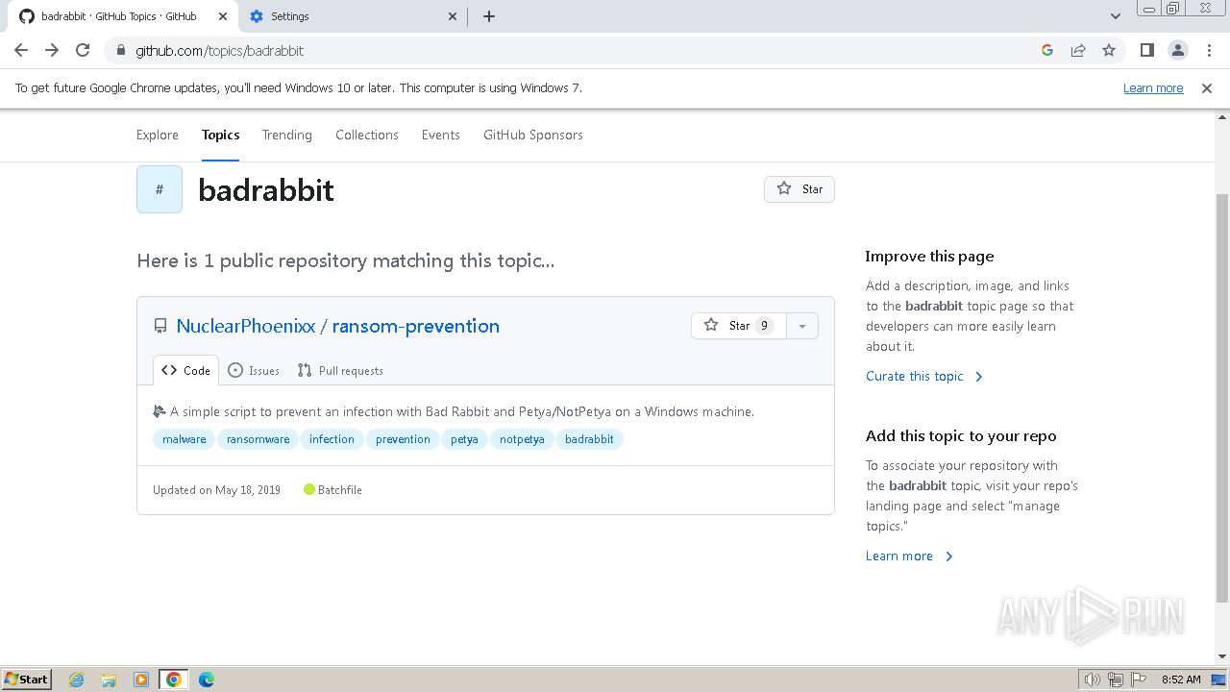Open the Collections navigation item

(367, 135)
